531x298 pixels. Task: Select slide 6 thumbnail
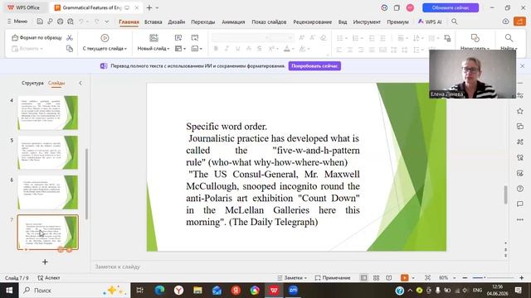tap(48, 192)
